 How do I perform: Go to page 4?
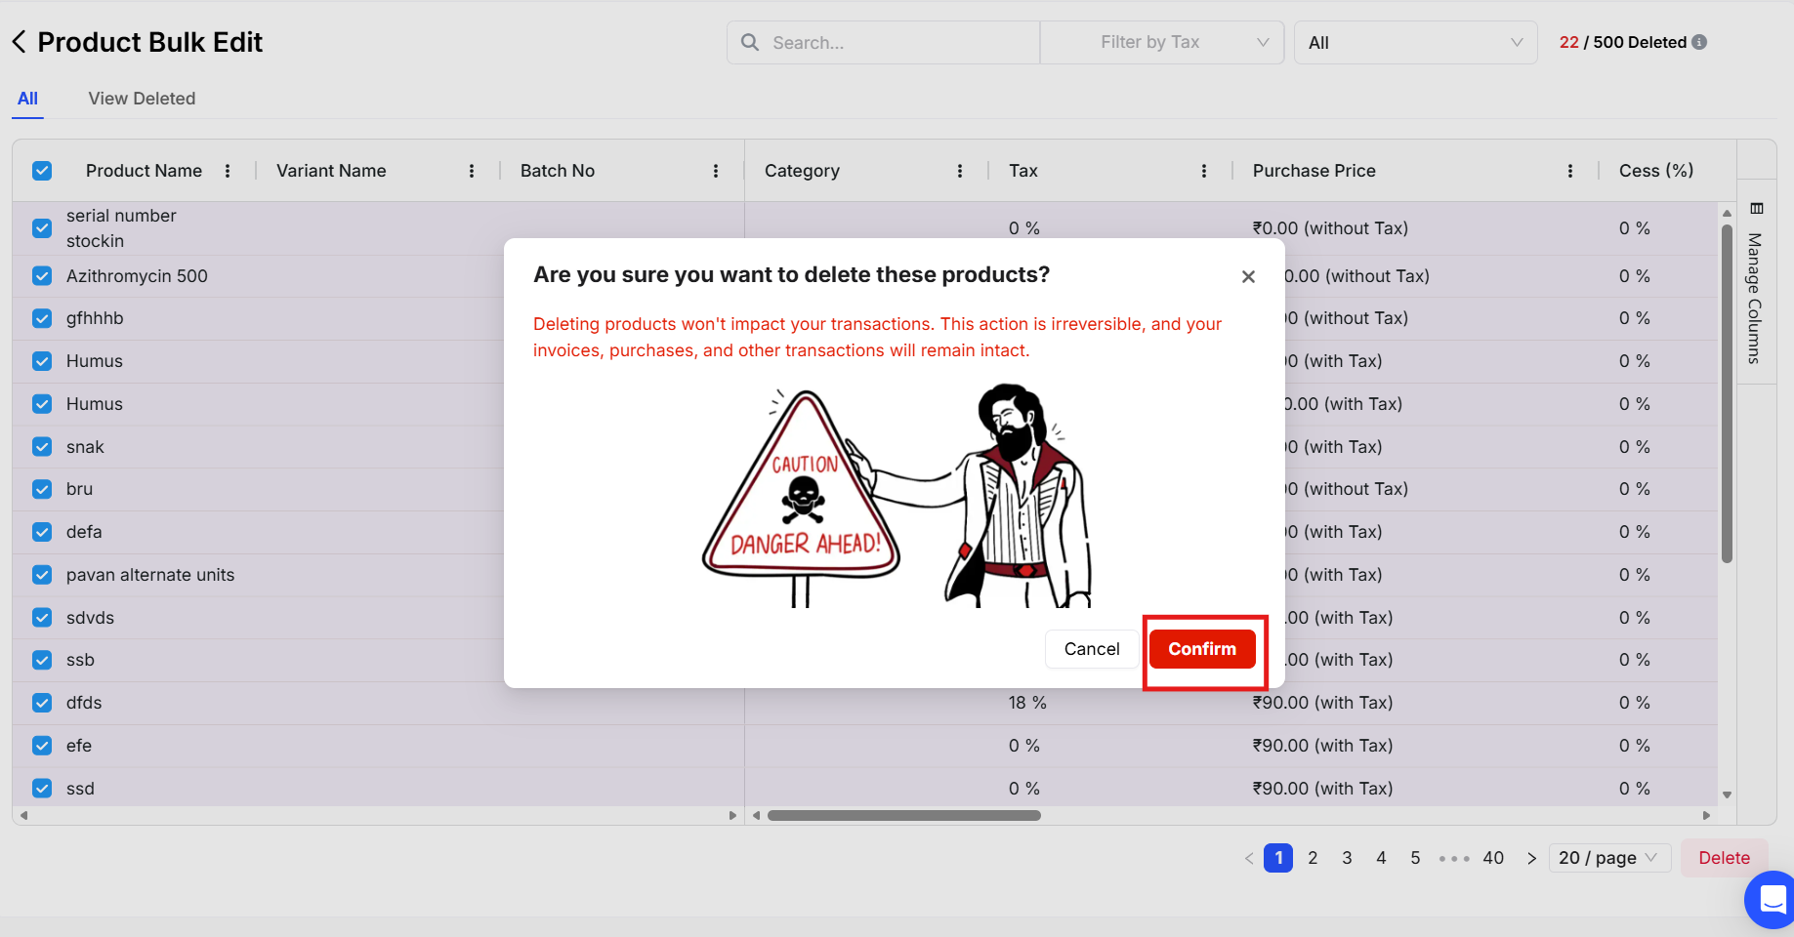[1381, 858]
